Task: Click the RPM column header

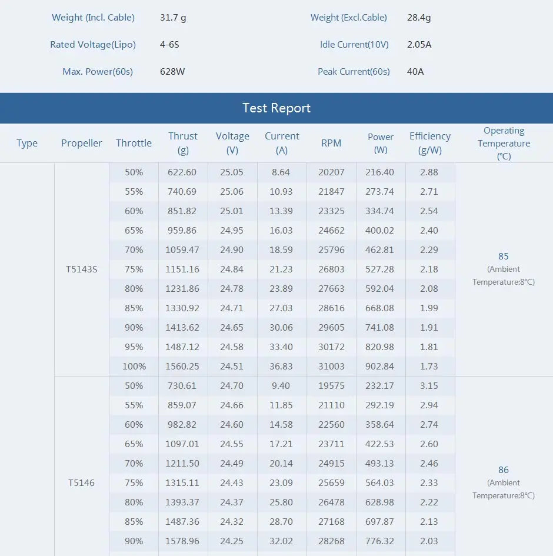Action: 331,143
